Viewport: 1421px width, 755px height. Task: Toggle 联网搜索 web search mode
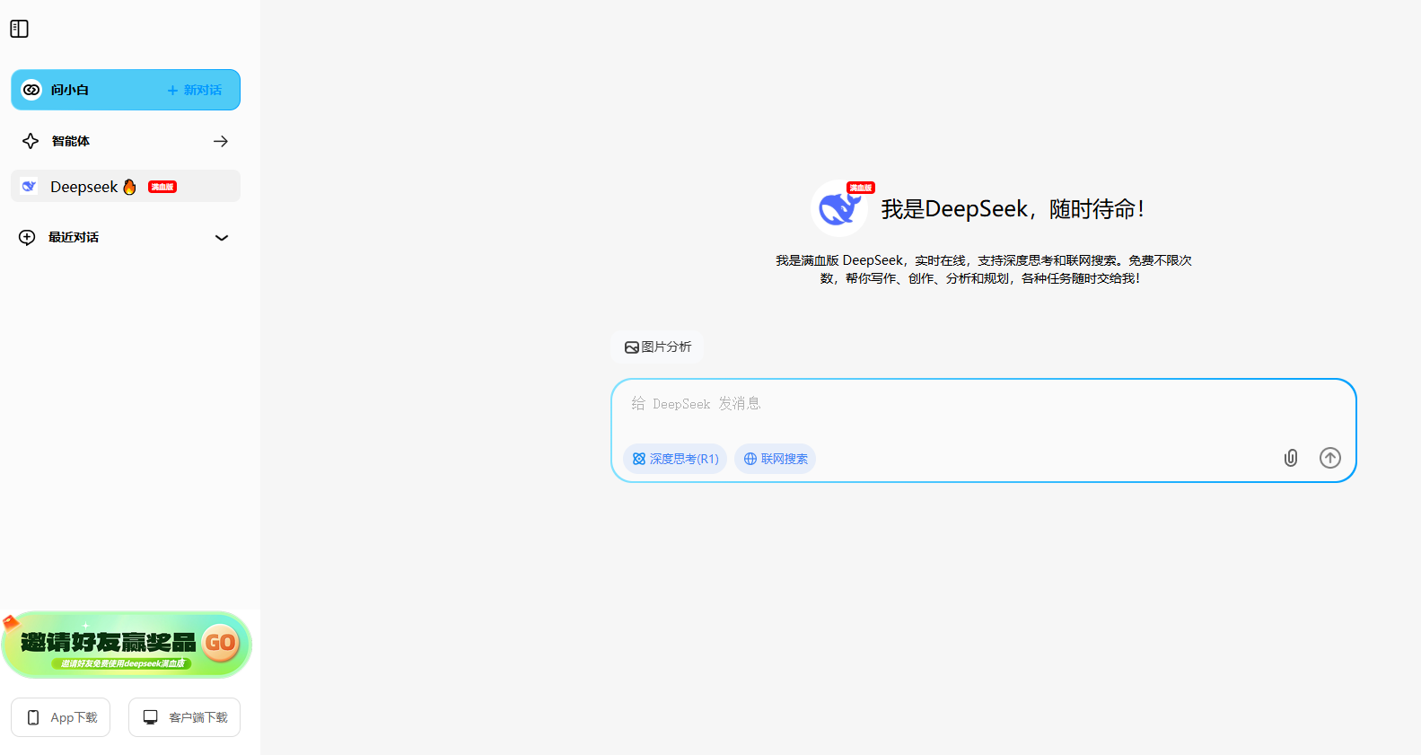[x=775, y=459]
